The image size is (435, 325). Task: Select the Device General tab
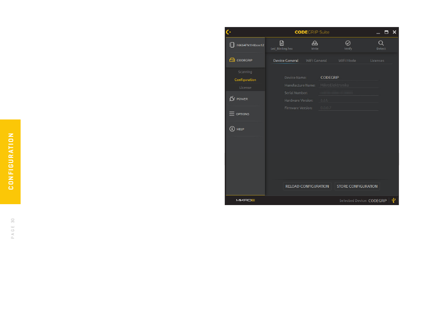[x=286, y=60]
